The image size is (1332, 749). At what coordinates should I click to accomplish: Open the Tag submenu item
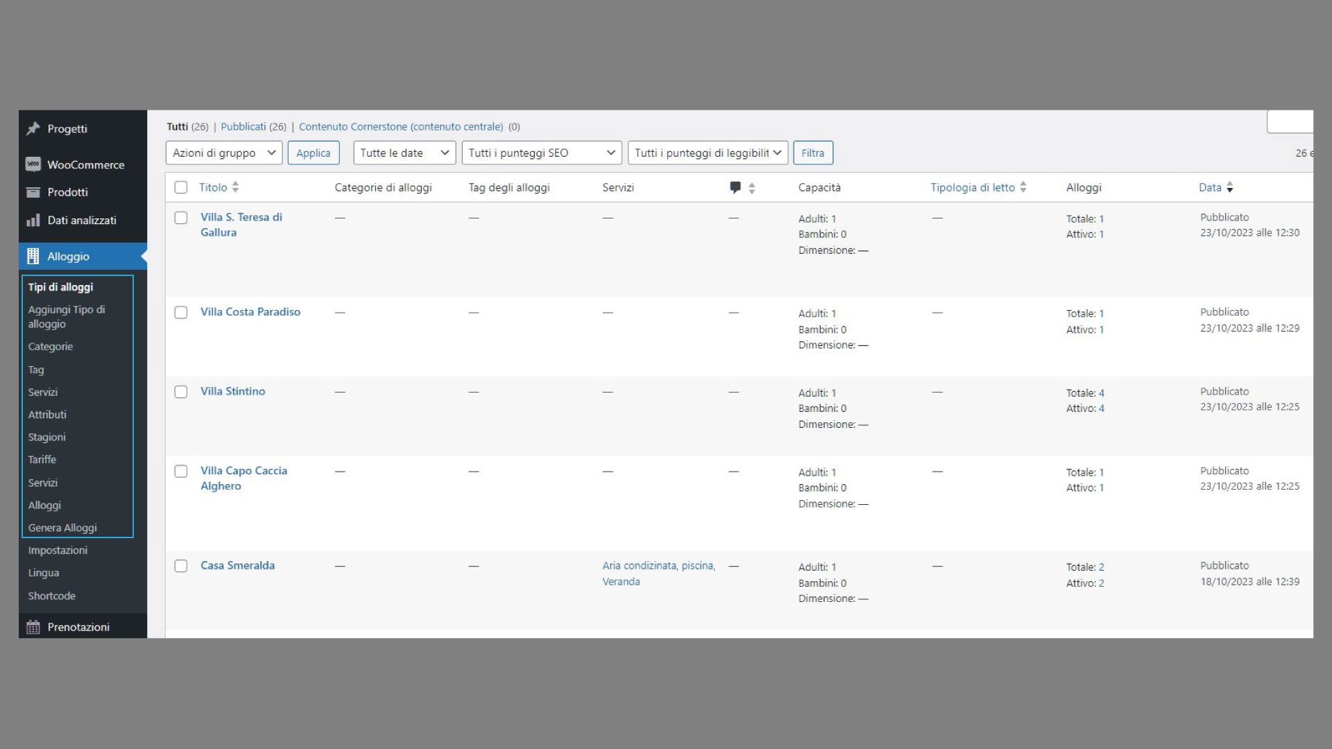36,370
